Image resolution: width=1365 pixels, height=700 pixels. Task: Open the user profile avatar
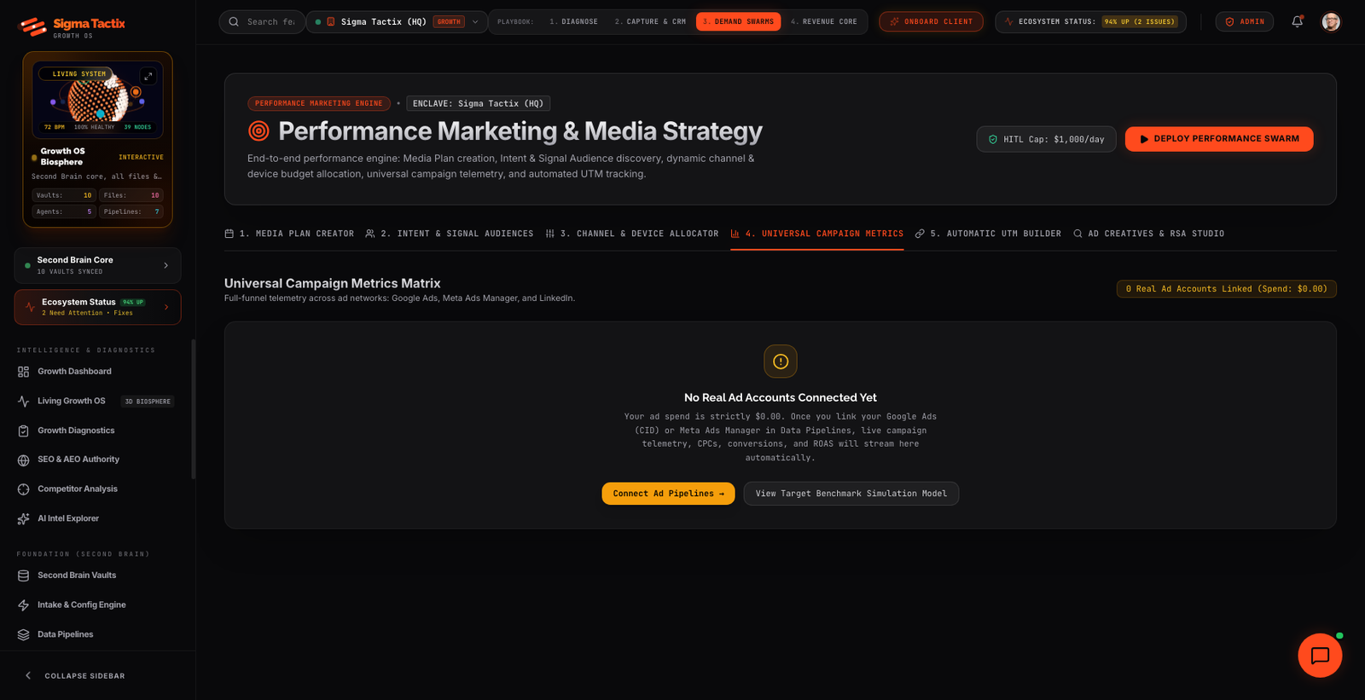coord(1331,21)
